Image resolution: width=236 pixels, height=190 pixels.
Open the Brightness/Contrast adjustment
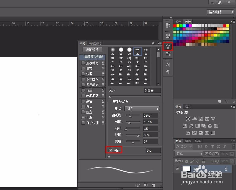pyautogui.click(x=188, y=119)
